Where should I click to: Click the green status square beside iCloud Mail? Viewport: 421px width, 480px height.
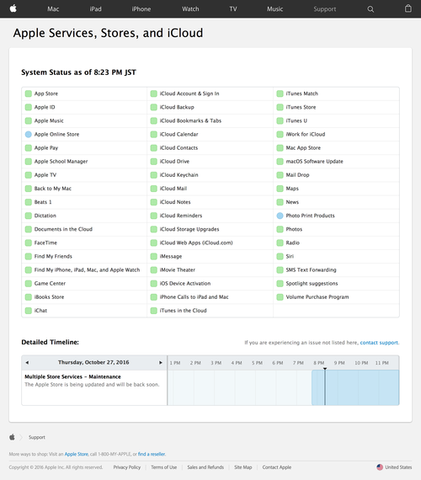[154, 189]
